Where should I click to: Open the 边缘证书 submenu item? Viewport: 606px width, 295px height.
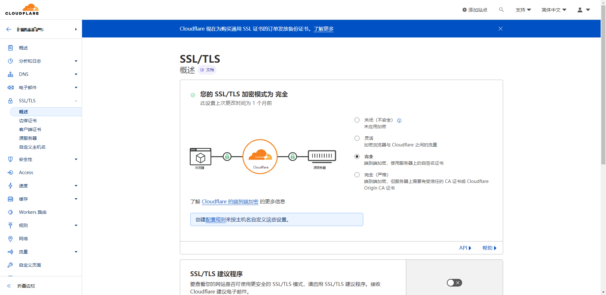coord(28,121)
